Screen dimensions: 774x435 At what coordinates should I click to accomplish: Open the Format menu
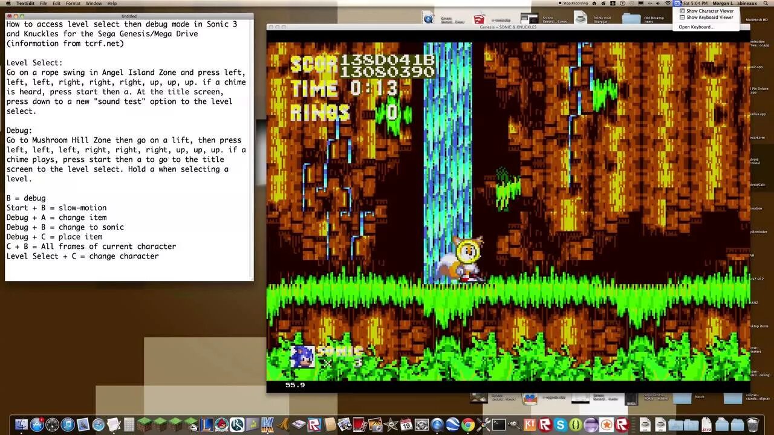point(73,3)
